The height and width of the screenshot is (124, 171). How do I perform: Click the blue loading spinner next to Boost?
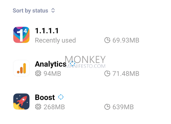(x=61, y=97)
